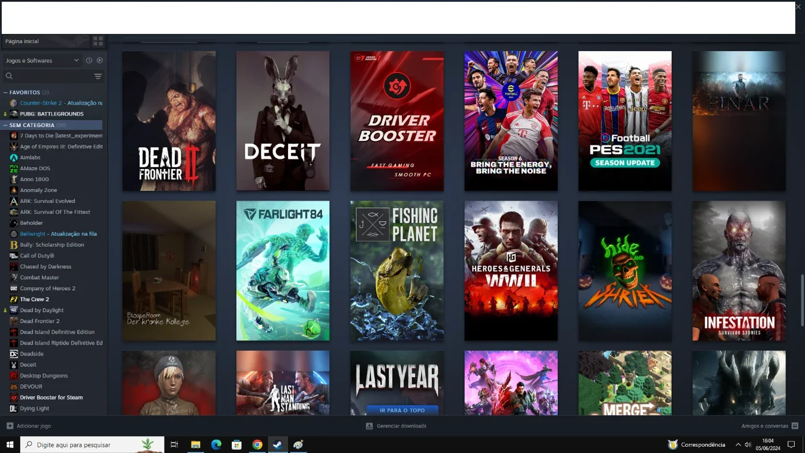Screen dimensions: 805x453
Task: Open the PES 2021 Season Update cover
Action: 625,121
